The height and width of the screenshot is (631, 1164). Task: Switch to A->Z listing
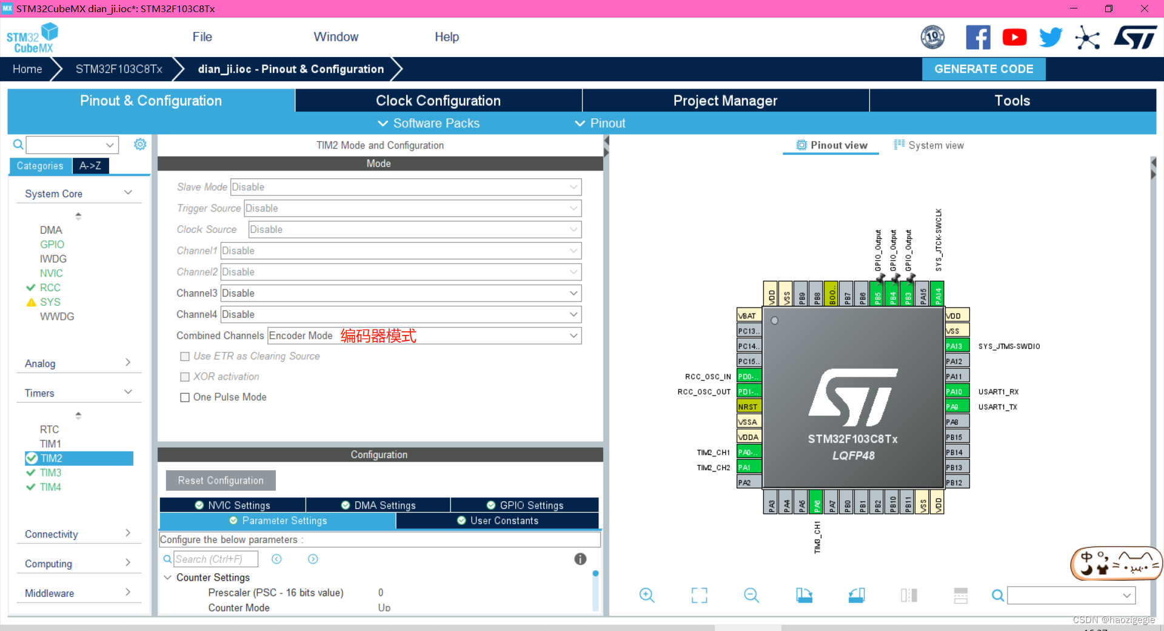pos(90,166)
